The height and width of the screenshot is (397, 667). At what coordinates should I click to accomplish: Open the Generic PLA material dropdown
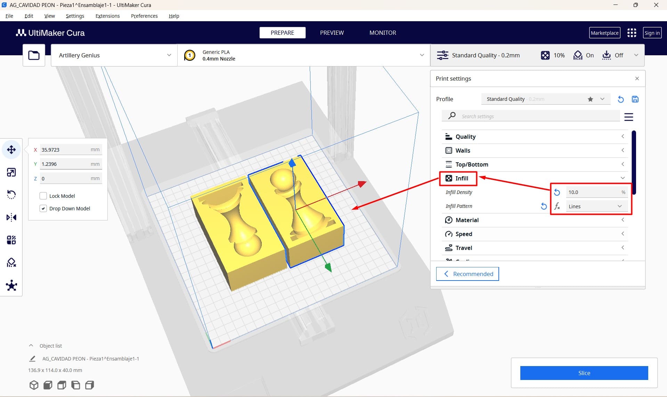tap(304, 55)
